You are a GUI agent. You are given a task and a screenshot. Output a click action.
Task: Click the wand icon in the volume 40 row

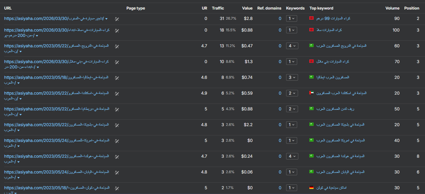point(117,141)
